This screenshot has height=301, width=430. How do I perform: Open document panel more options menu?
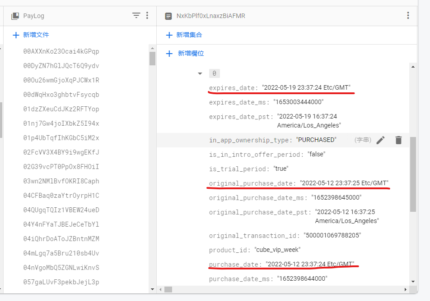pos(408,16)
